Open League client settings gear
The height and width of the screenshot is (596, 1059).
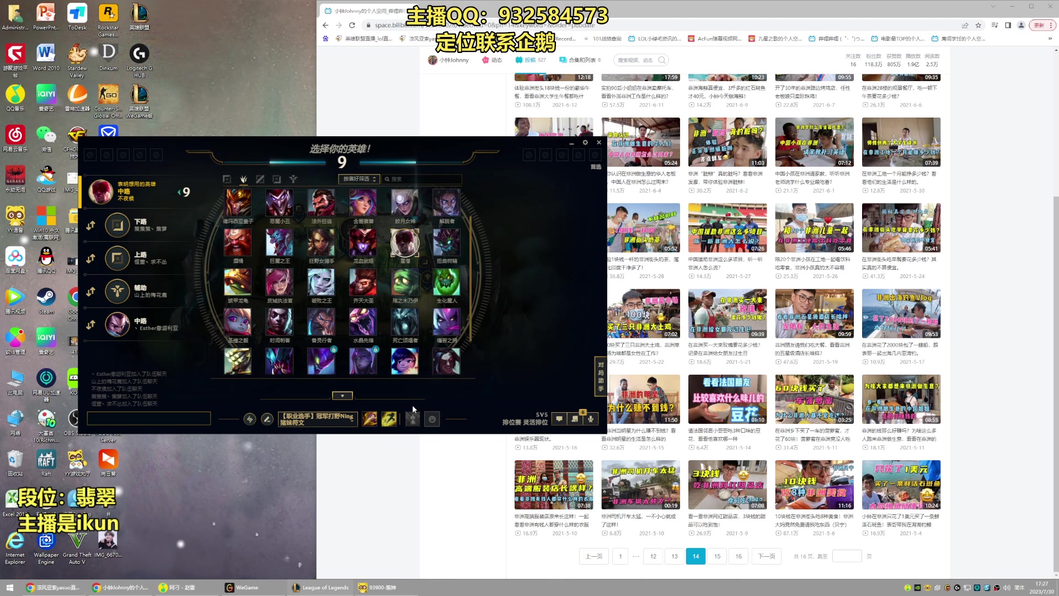point(585,142)
